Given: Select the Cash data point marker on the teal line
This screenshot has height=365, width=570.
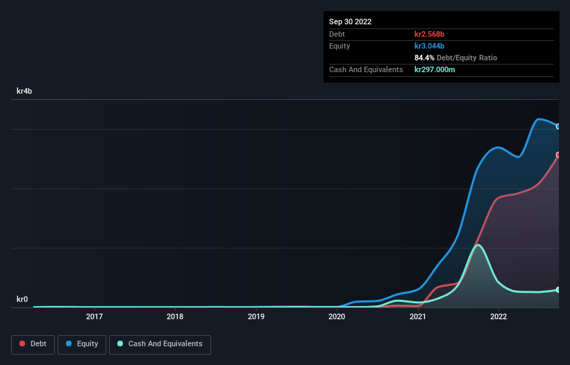Looking at the screenshot, I should pyautogui.click(x=558, y=290).
